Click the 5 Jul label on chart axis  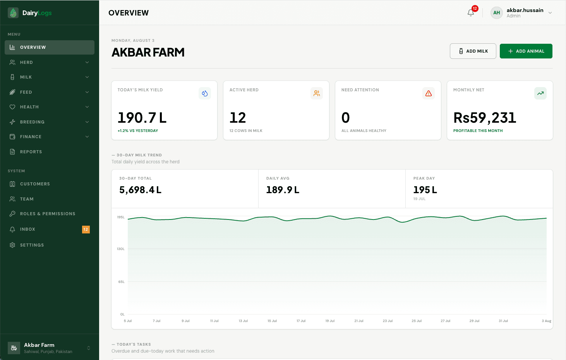point(128,321)
